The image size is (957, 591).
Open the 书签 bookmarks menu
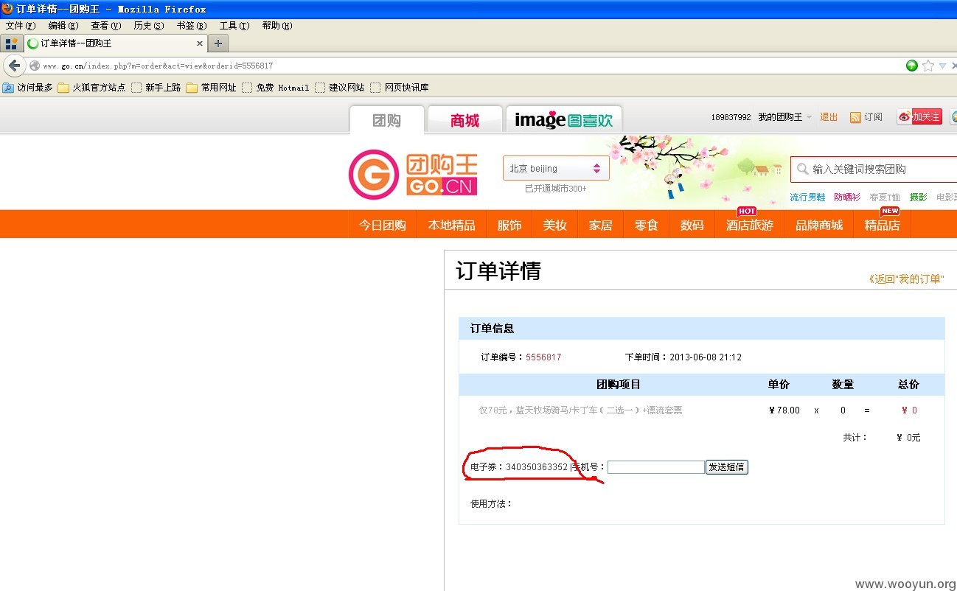192,26
